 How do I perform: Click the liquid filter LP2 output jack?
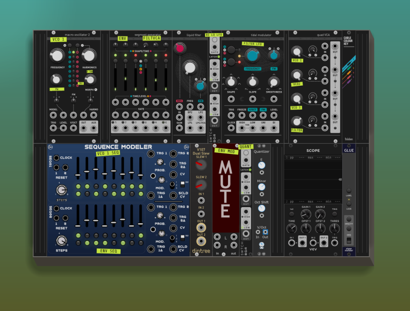point(201,117)
